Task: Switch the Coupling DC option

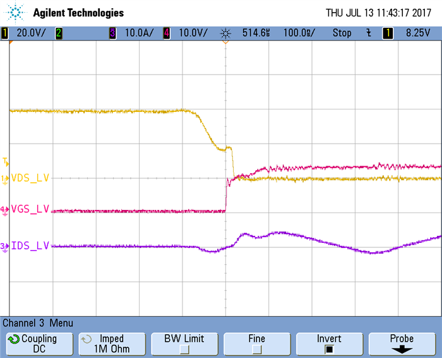Action: click(x=39, y=343)
